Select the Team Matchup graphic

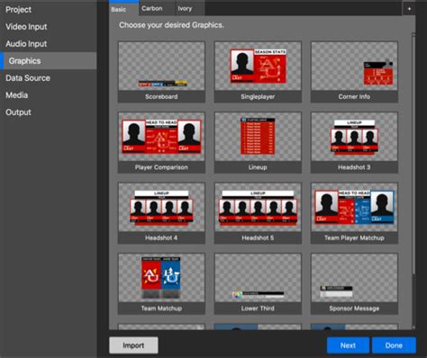[161, 283]
